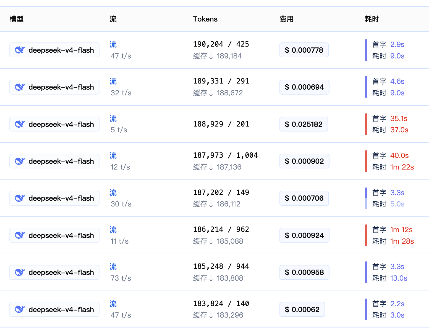Click the red latency bar beside 首字 40.0s
Viewport: 429px width, 333px height.
coord(366,161)
